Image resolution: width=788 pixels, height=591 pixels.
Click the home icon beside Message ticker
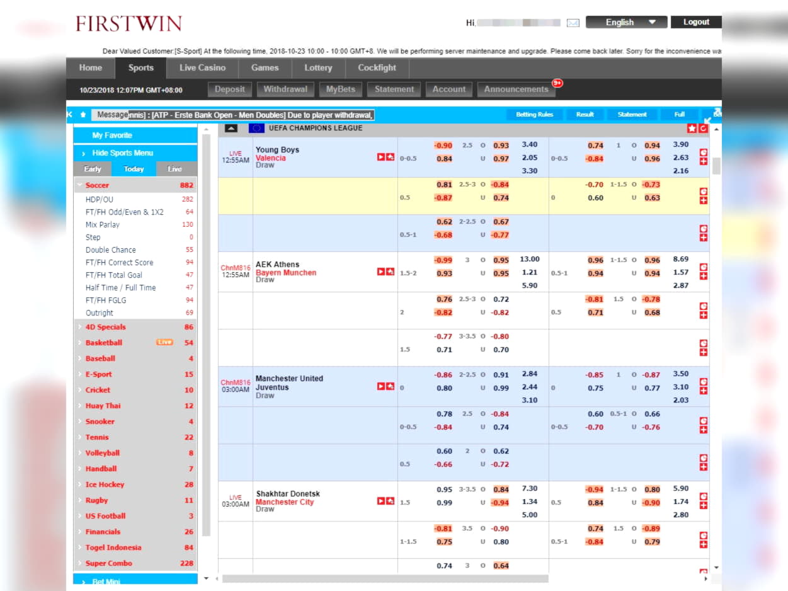click(83, 115)
